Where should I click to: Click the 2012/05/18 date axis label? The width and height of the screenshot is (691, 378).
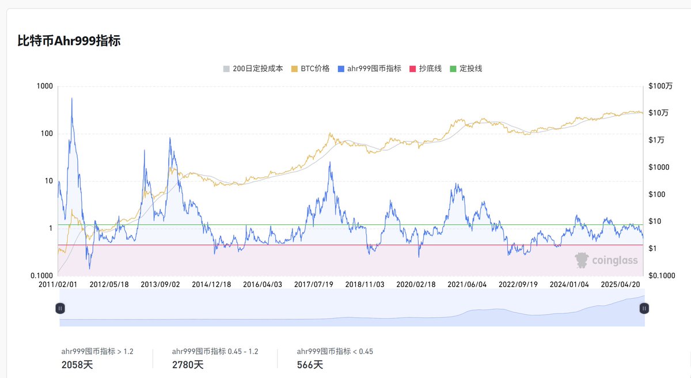pyautogui.click(x=109, y=284)
